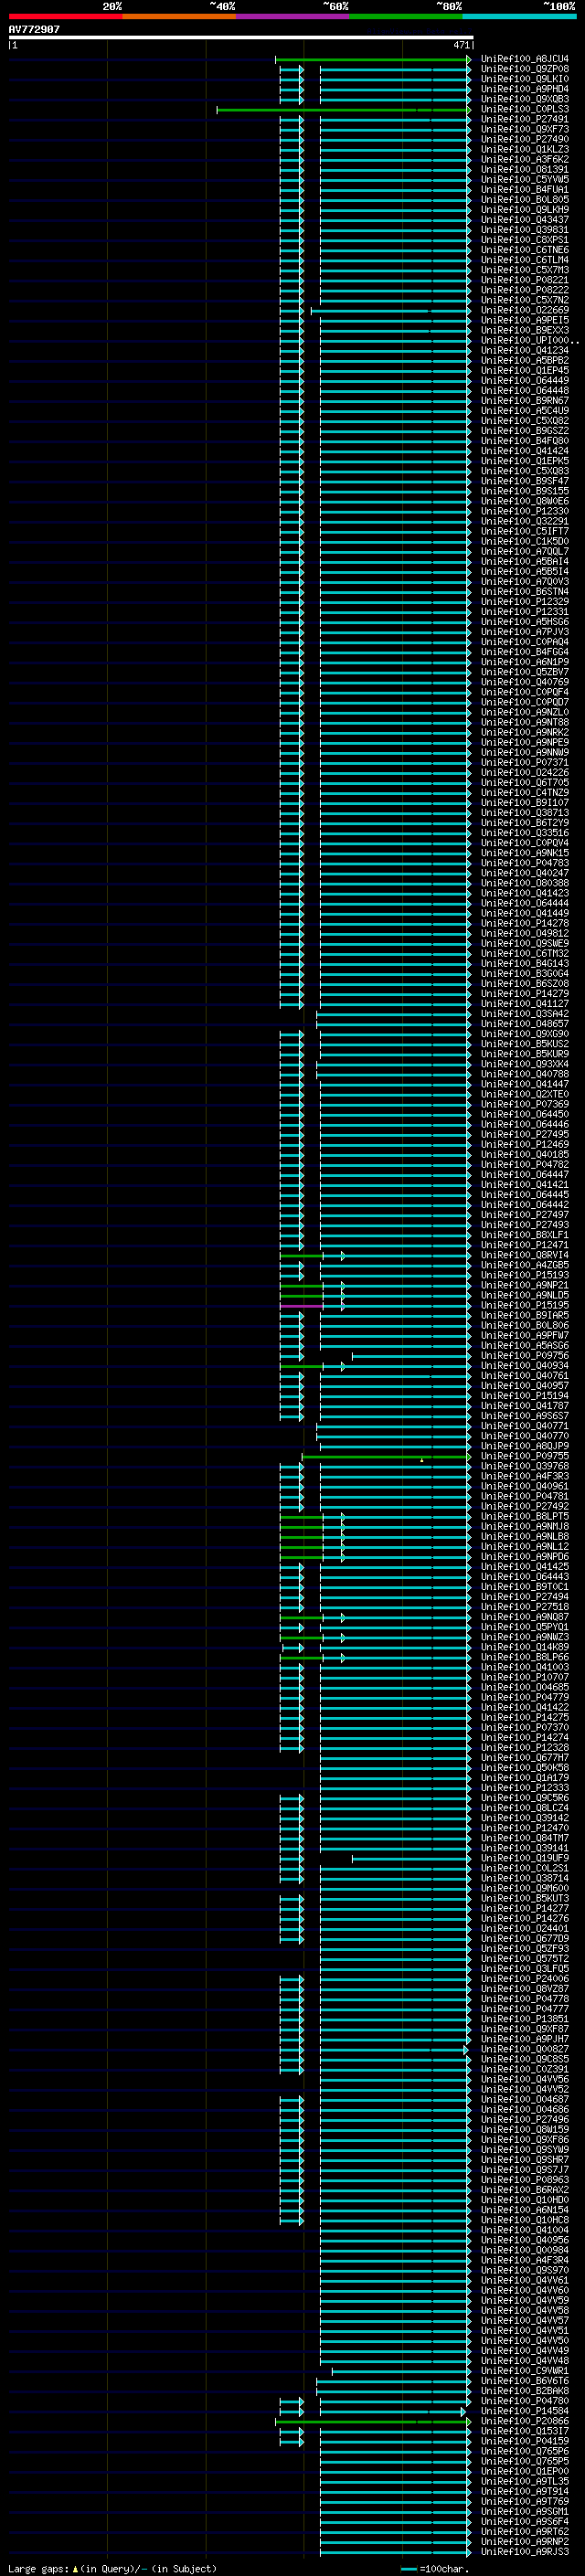Screen dimensions: 585x2576
Task: Select hit label UniRef100_Q9XG90
Action: [x=524, y=1034]
